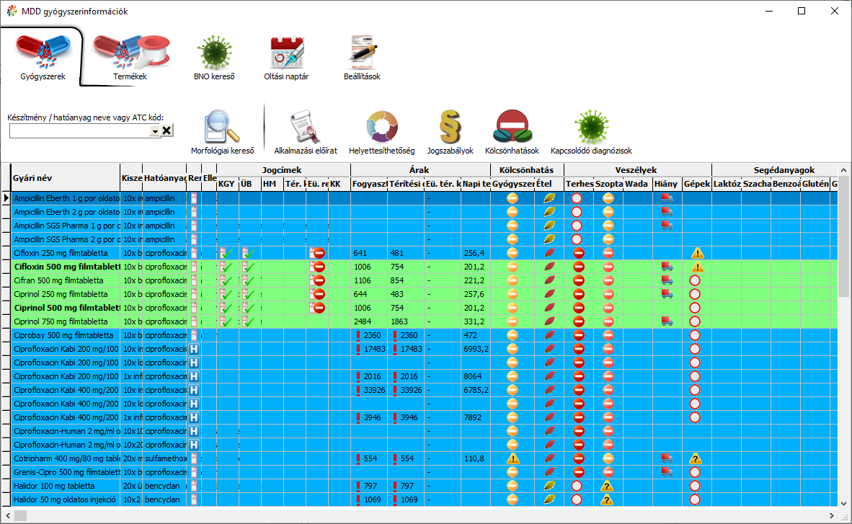Focus the Készítmény / hatóanyag search field
852x524 pixels.
tap(80, 131)
